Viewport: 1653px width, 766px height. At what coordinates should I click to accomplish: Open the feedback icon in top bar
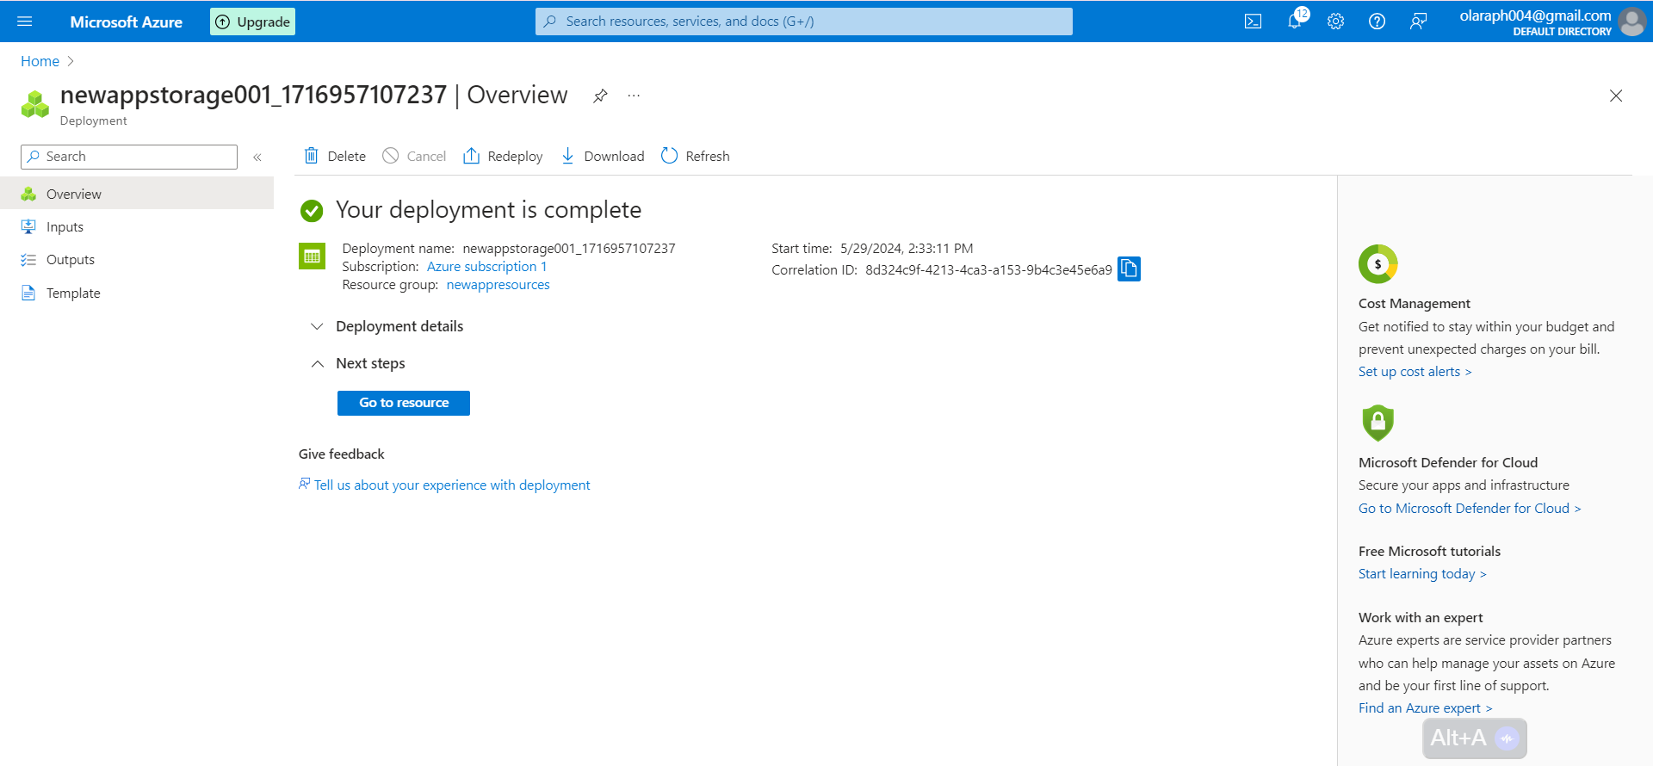tap(1418, 22)
